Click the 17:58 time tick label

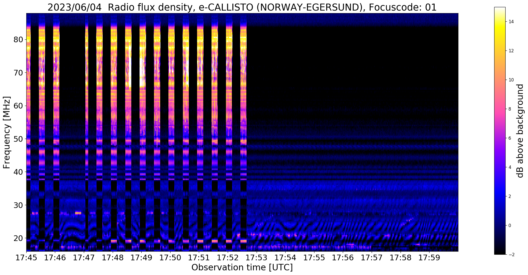(x=400, y=257)
